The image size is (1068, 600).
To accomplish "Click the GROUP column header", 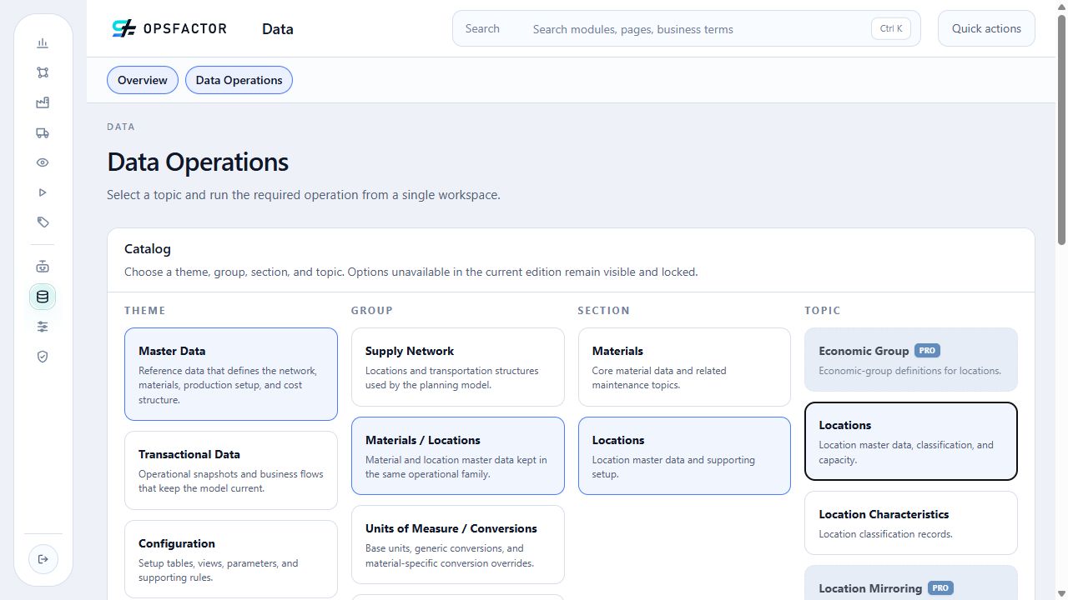I will (372, 311).
